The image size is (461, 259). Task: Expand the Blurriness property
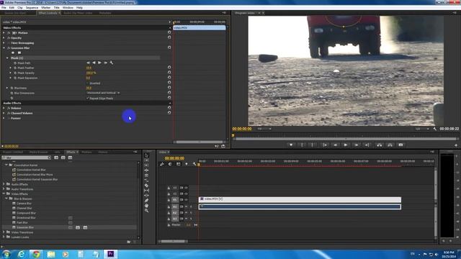(x=7, y=88)
